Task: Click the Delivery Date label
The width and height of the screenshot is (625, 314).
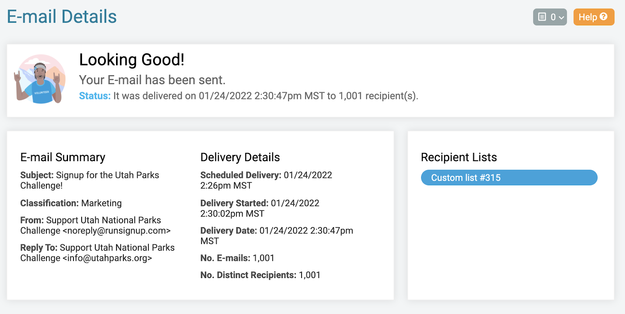Action: coord(229,231)
